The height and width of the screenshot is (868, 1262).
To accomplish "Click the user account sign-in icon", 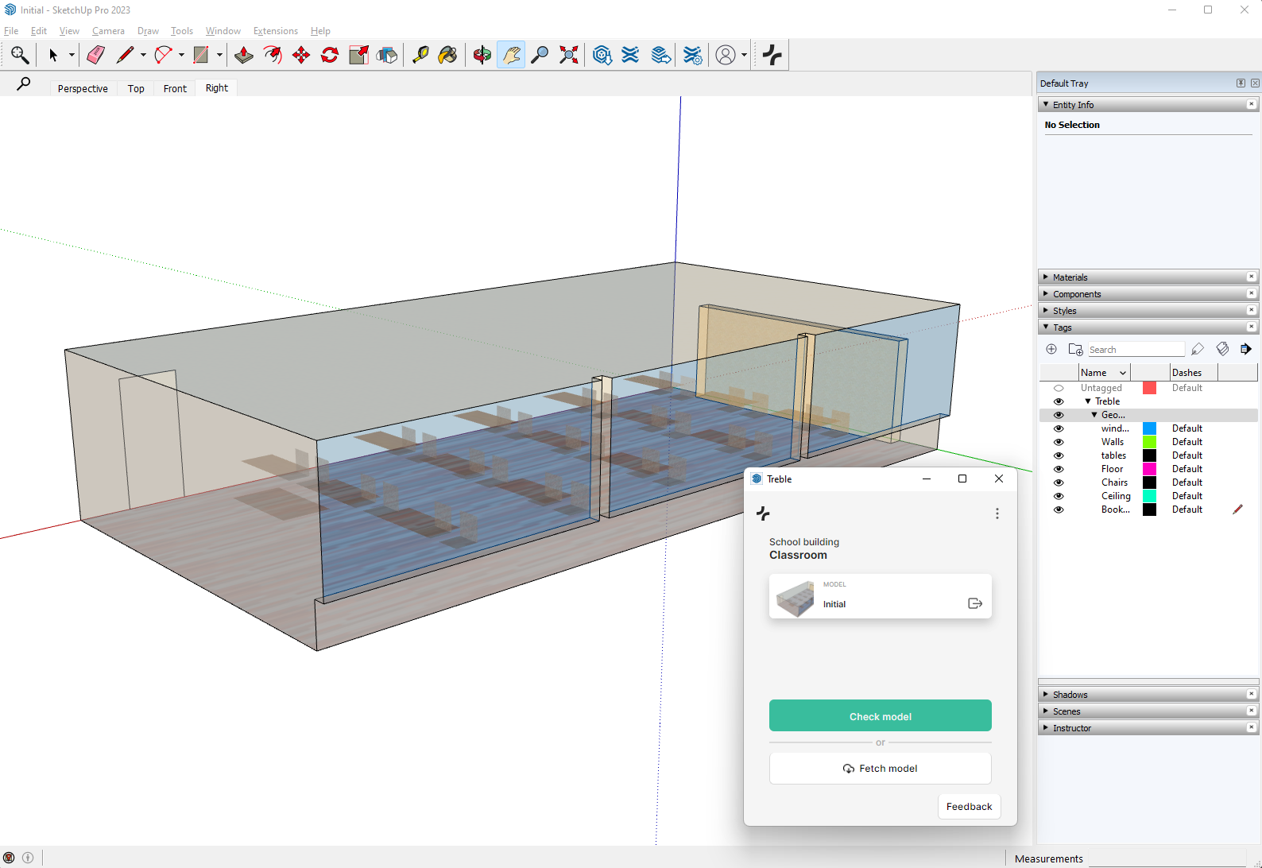I will click(x=726, y=55).
